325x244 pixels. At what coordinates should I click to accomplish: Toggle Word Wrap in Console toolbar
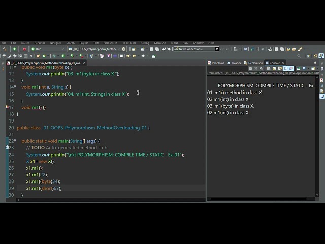pyautogui.click(x=280, y=68)
